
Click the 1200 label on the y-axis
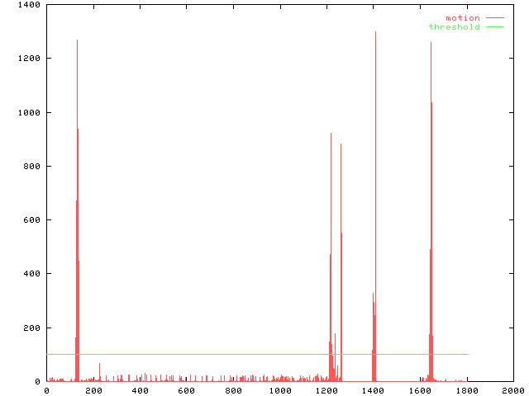(x=29, y=59)
